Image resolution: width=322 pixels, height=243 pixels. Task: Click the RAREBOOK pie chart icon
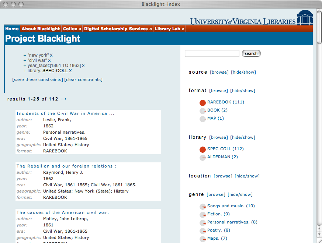202,103
